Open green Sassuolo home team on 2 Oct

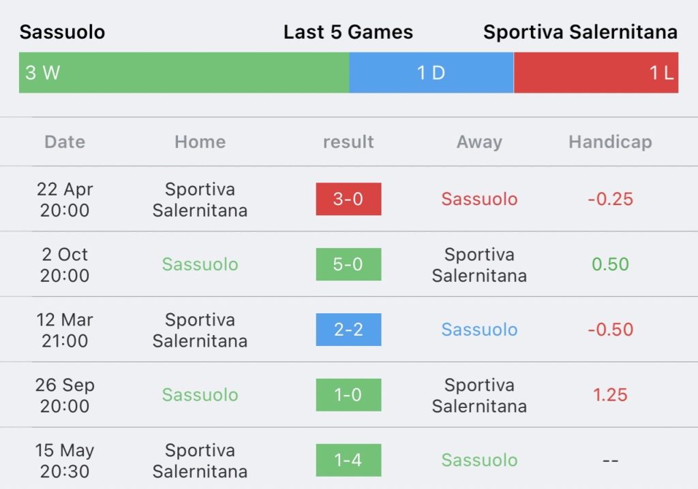[x=200, y=264]
